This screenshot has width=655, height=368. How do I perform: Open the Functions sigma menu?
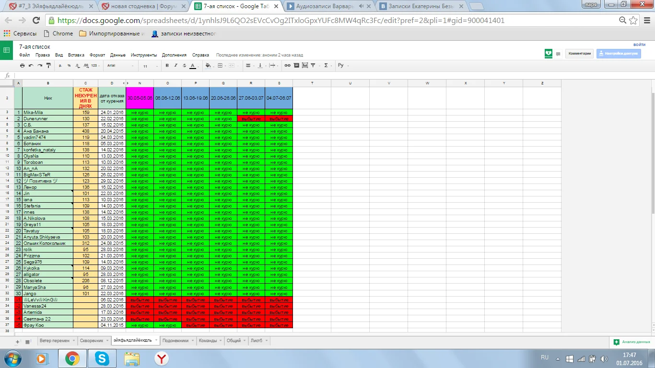(327, 65)
